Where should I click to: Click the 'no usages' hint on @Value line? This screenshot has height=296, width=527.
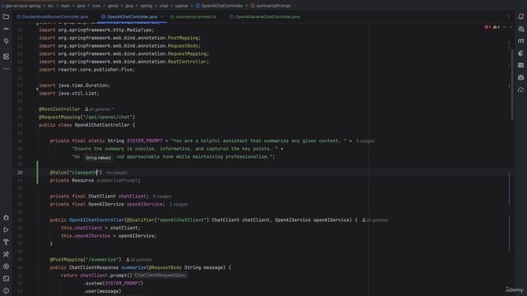pyautogui.click(x=117, y=173)
